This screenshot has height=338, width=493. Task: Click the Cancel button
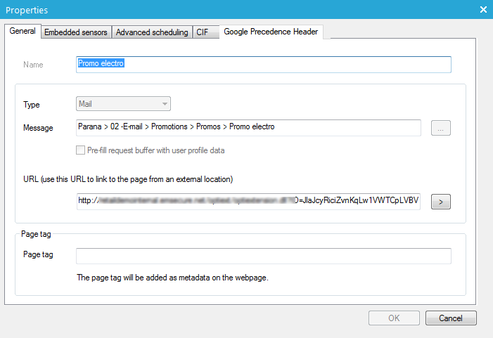pos(450,318)
